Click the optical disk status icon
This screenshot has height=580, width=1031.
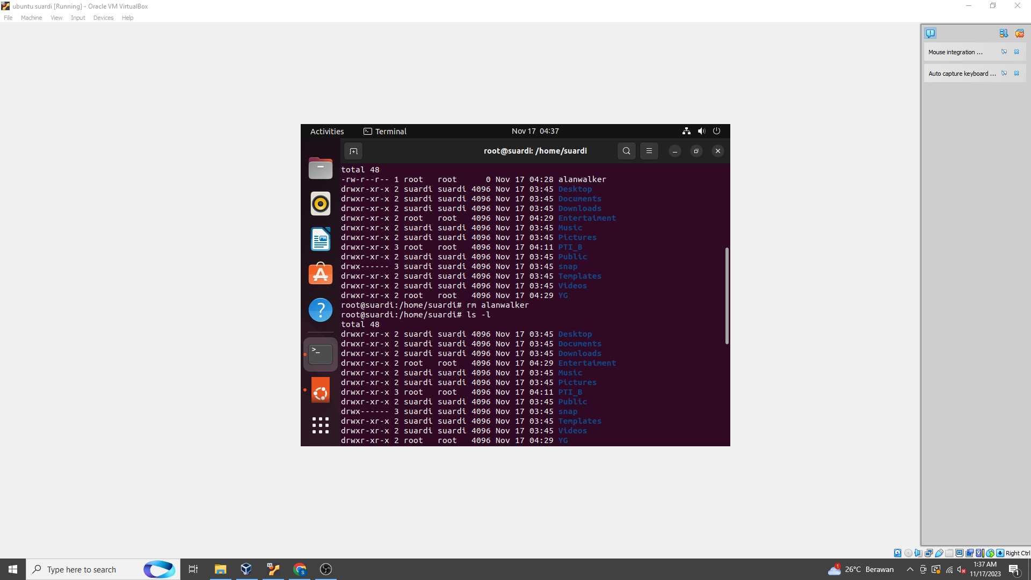click(908, 553)
